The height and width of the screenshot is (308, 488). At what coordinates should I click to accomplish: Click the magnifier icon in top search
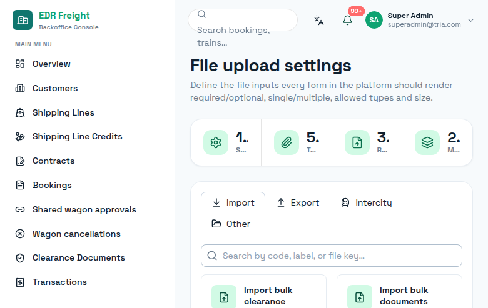[201, 14]
